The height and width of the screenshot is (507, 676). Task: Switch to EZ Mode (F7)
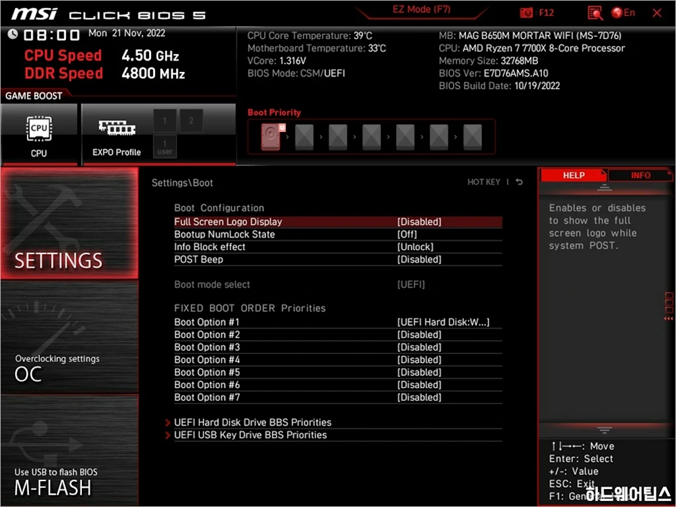coord(421,9)
